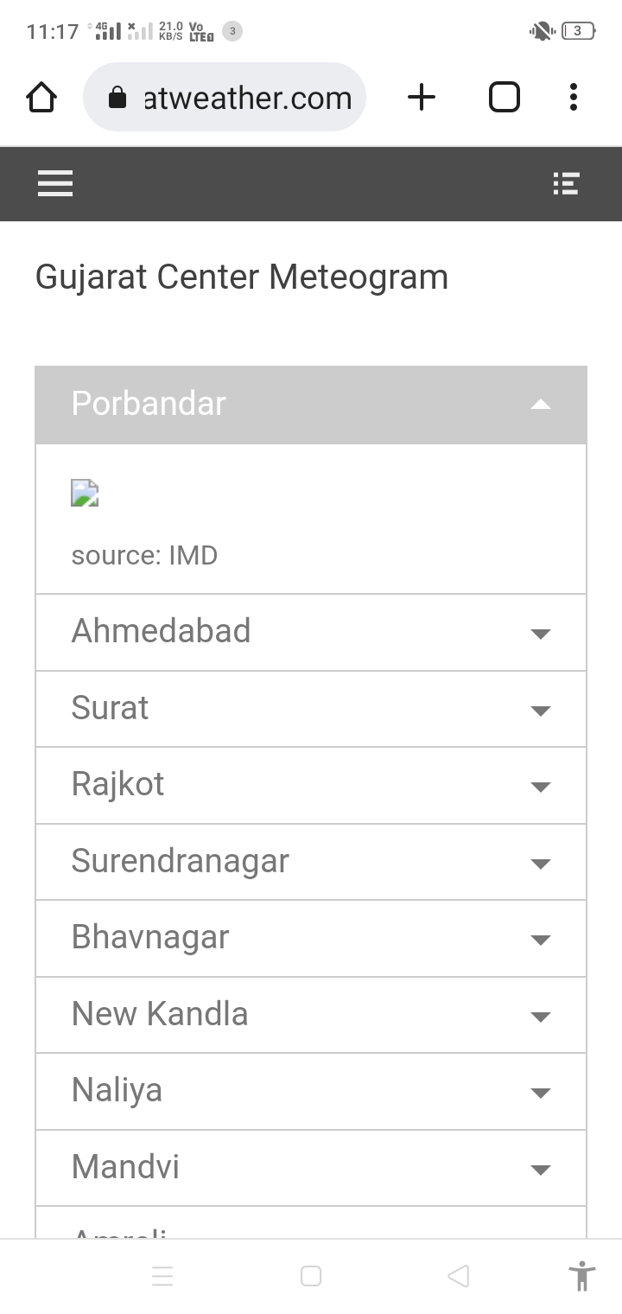
Task: Expand the Surendranagar meteogram section
Action: (x=311, y=862)
